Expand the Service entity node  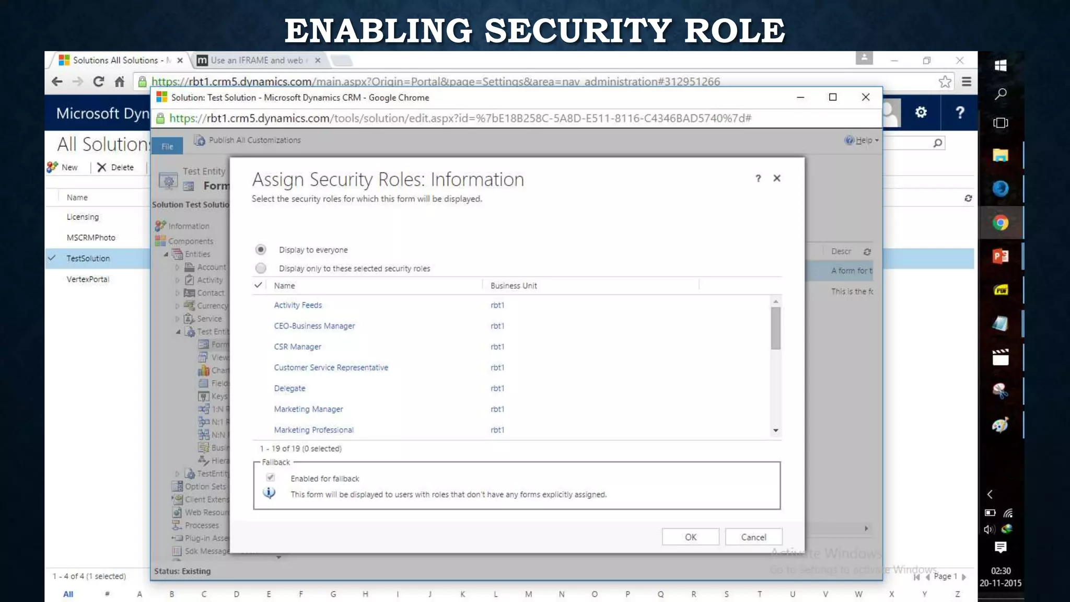[177, 319]
